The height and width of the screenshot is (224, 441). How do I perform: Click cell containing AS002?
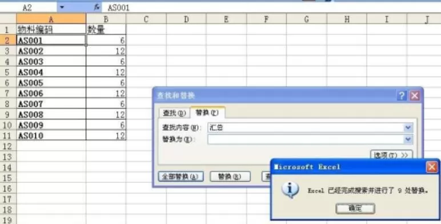pyautogui.click(x=51, y=51)
